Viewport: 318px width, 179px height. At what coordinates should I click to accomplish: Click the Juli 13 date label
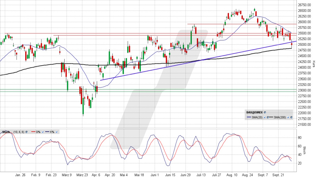click(201, 175)
